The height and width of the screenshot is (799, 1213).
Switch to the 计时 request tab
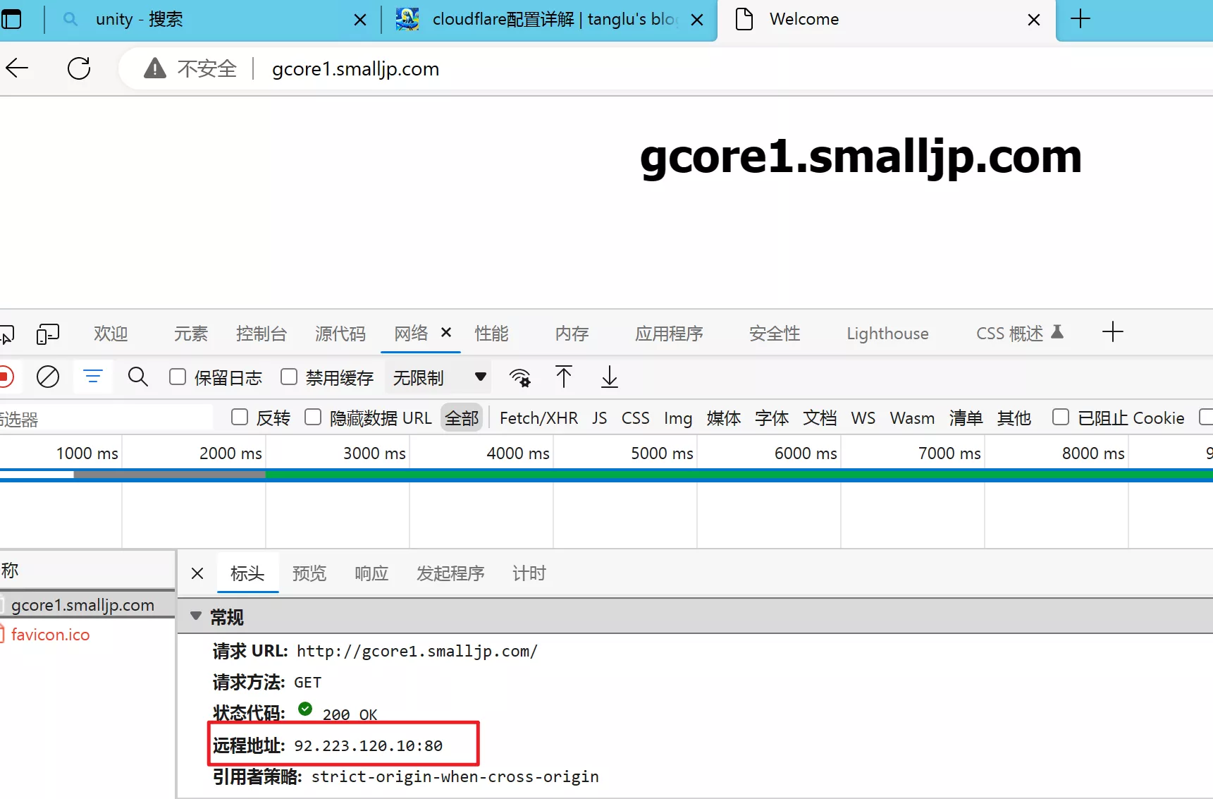pos(529,573)
